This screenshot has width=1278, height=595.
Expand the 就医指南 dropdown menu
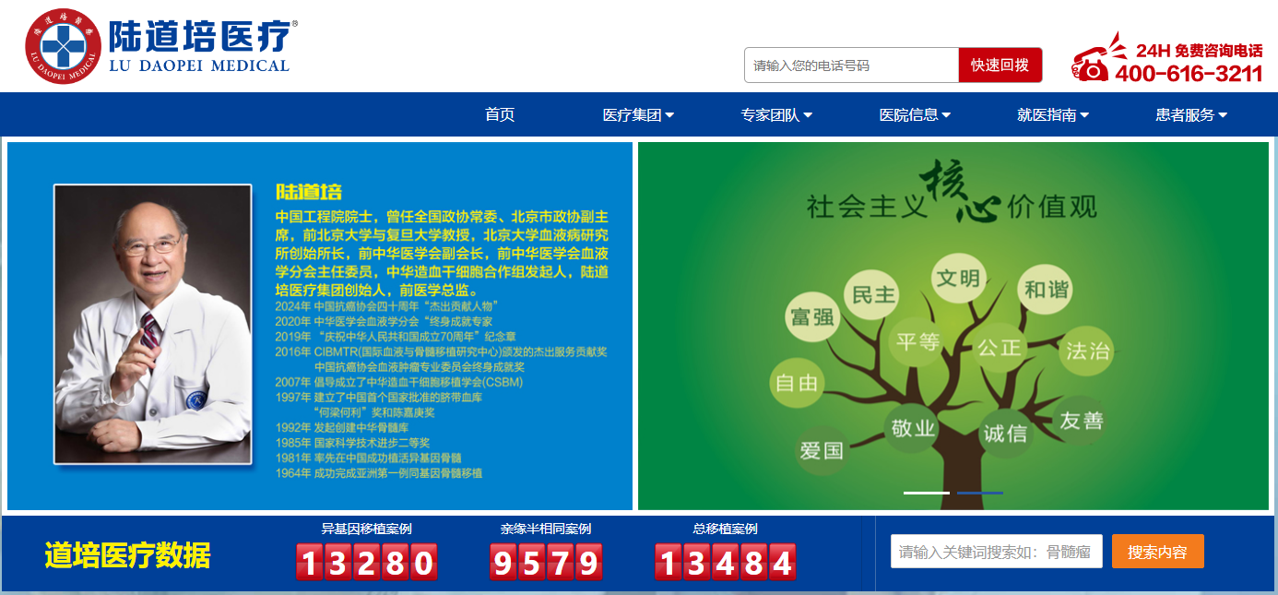(1053, 115)
